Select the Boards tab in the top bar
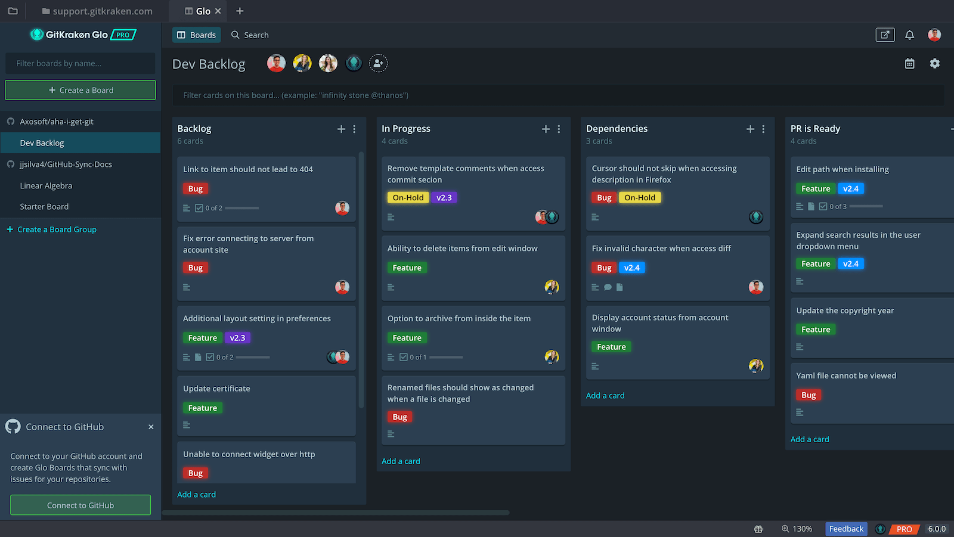 [x=196, y=35]
